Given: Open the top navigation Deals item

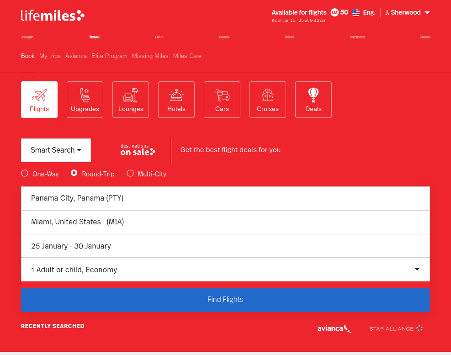Looking at the screenshot, I should (x=425, y=37).
